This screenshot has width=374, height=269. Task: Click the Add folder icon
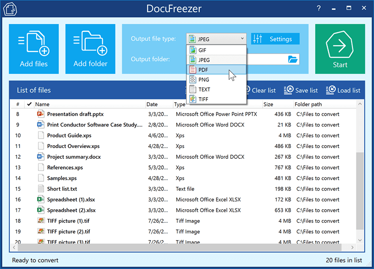(x=90, y=42)
